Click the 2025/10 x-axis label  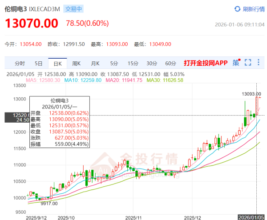[x=66, y=218]
